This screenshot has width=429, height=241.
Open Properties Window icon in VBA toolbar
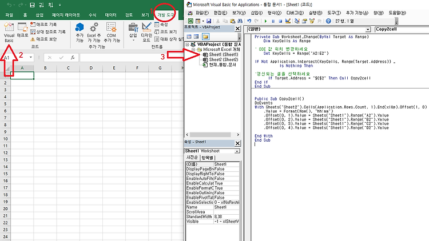coord(304,21)
